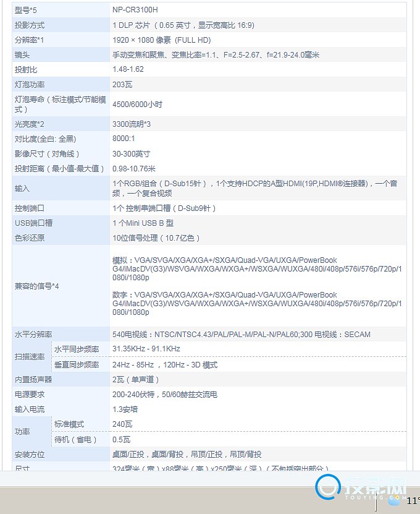Select the standard power value 240瓦
The image size is (420, 514).
122,424
